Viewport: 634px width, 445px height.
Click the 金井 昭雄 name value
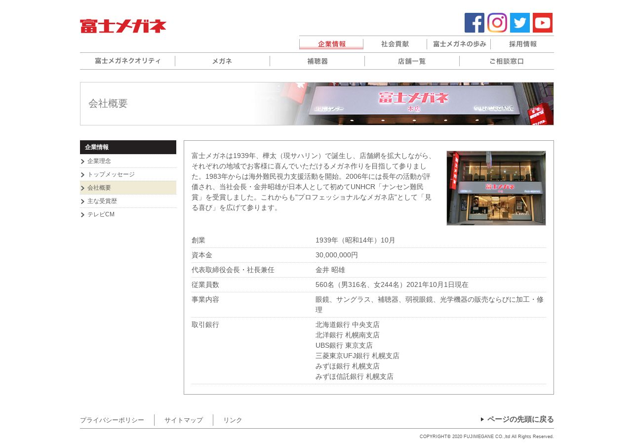point(330,270)
